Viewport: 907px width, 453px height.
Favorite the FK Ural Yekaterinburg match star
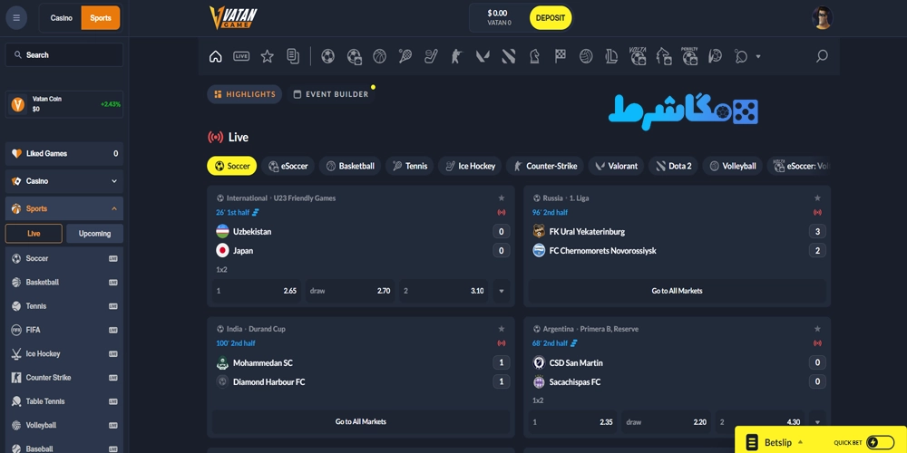coord(817,198)
